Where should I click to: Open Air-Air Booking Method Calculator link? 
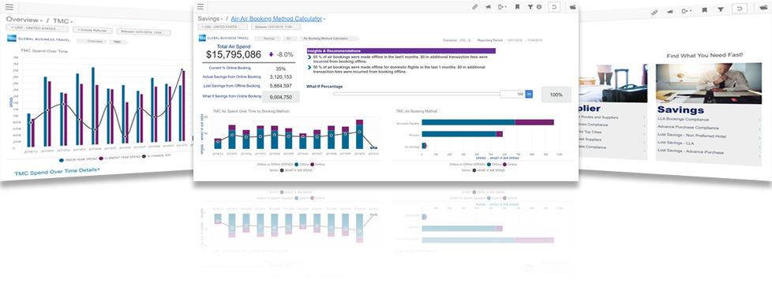[276, 19]
